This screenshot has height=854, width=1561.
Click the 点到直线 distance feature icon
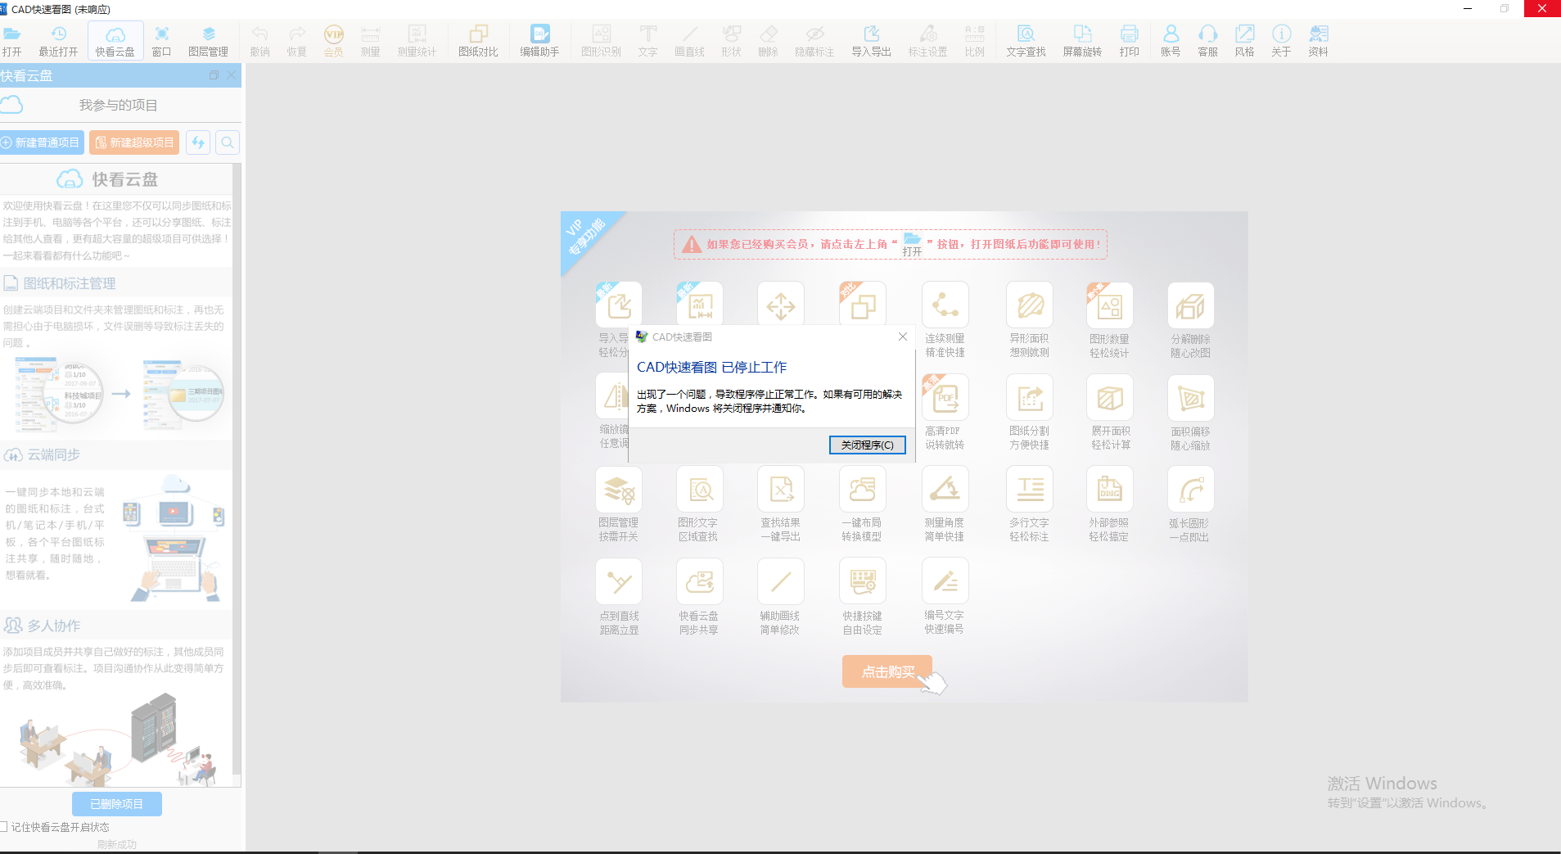619,581
